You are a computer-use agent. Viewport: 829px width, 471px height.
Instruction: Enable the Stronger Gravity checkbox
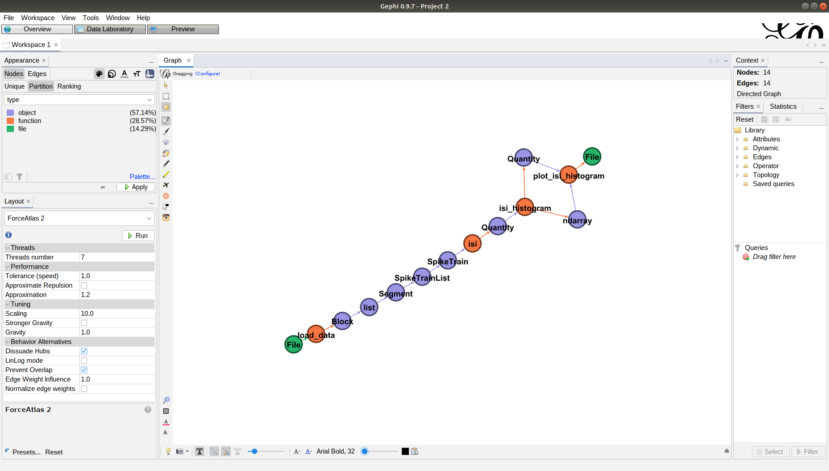click(x=84, y=323)
